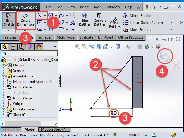Click the MMGS unit system status entry
The width and height of the screenshot is (184, 138).
[134, 135]
